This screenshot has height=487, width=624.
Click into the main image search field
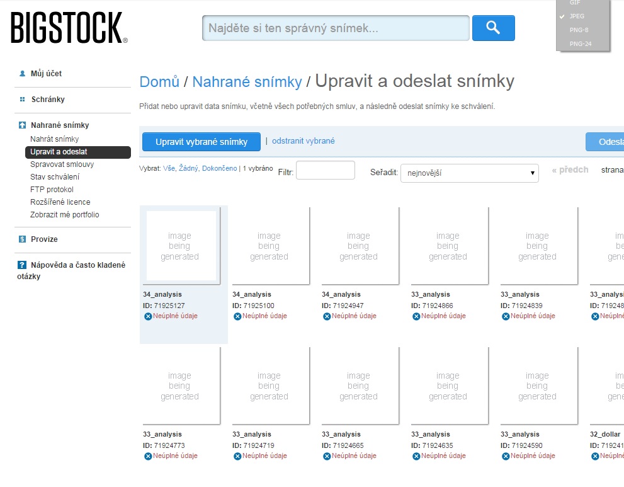pyautogui.click(x=336, y=28)
